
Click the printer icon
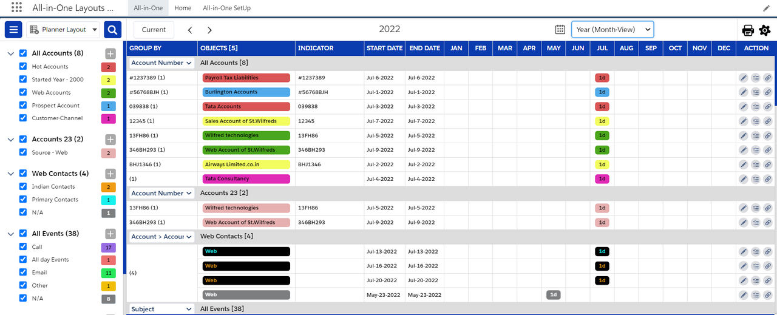coord(748,30)
